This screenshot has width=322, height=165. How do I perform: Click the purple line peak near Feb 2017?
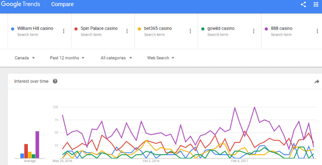pyautogui.click(x=234, y=108)
